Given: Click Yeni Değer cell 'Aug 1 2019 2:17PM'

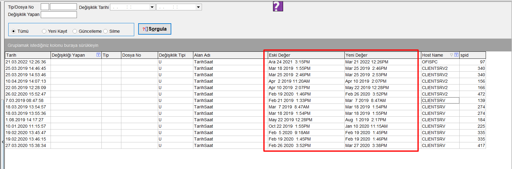Looking at the screenshot, I should 383,120.
